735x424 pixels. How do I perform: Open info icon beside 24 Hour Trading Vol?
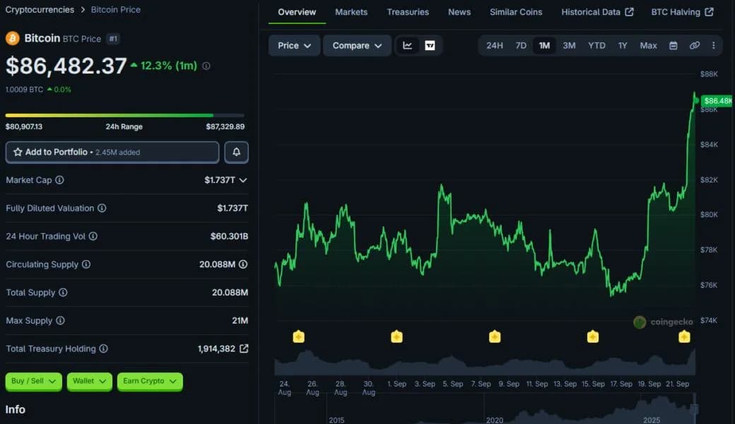pos(93,236)
